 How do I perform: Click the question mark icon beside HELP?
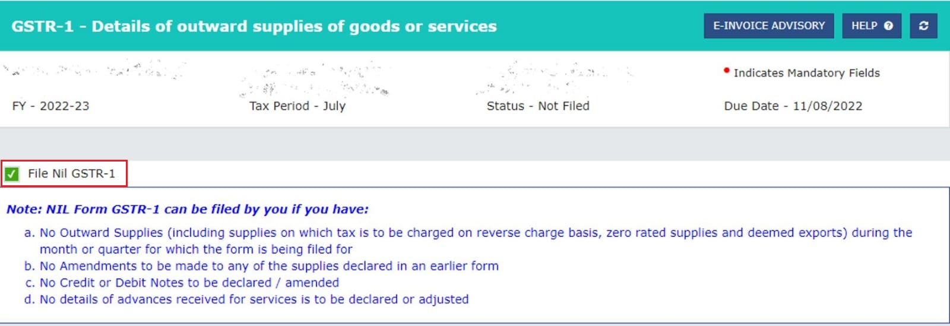[x=888, y=26]
